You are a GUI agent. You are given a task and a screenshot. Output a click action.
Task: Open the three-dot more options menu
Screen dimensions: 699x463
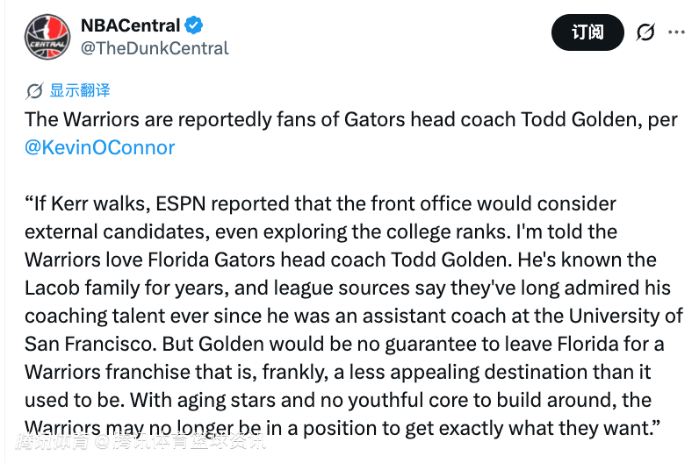(x=676, y=32)
